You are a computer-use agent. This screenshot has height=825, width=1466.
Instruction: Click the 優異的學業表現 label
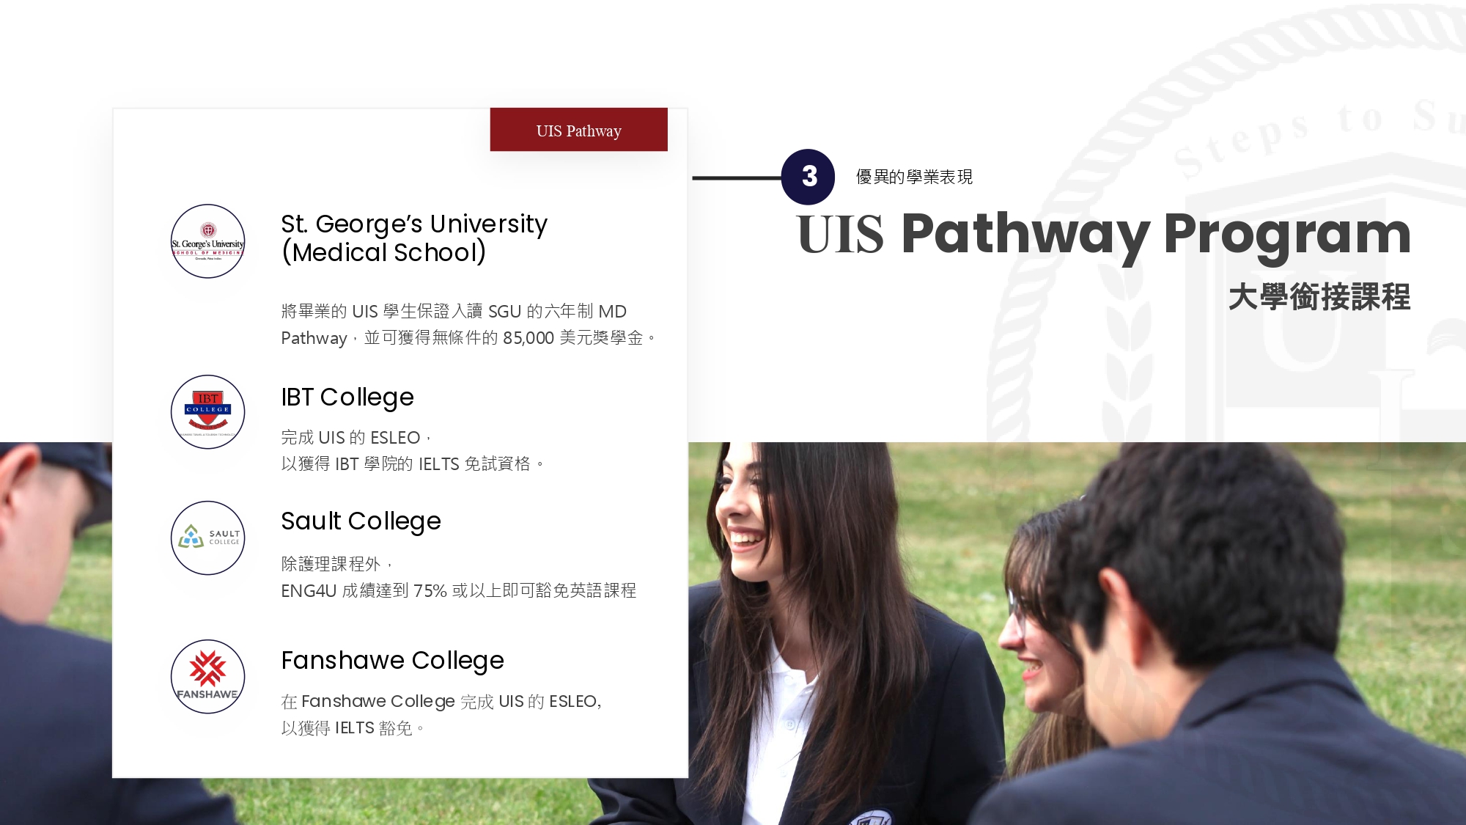pyautogui.click(x=914, y=177)
